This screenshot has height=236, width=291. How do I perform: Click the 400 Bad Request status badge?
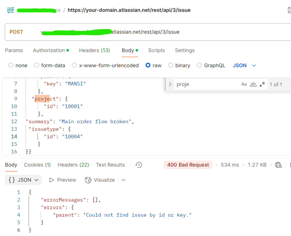point(188,165)
